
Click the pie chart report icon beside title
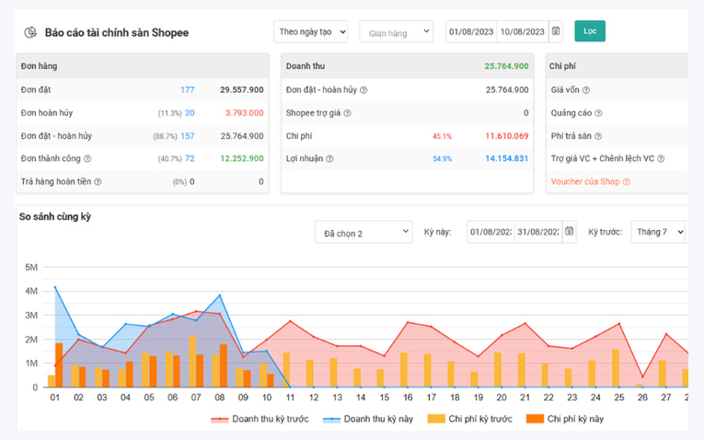(30, 32)
